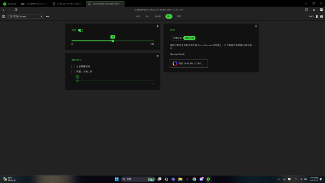The width and height of the screenshot is (325, 183).
Task: Open Google Chrome from the taskbar
Action: pos(194,179)
